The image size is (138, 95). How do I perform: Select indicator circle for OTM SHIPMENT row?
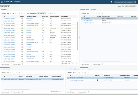(22, 40)
